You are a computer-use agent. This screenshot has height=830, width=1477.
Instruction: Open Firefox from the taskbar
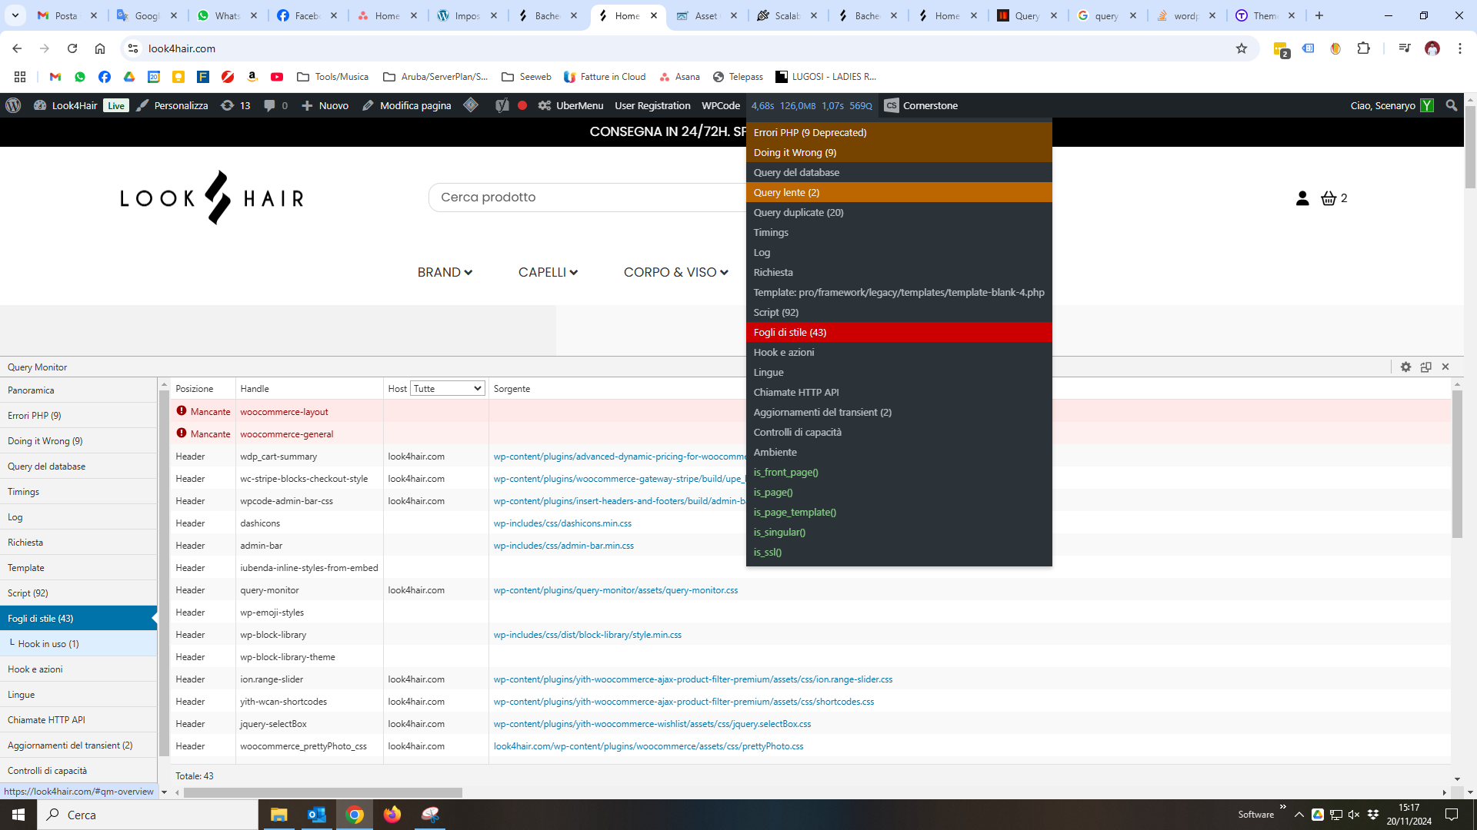[x=392, y=815]
